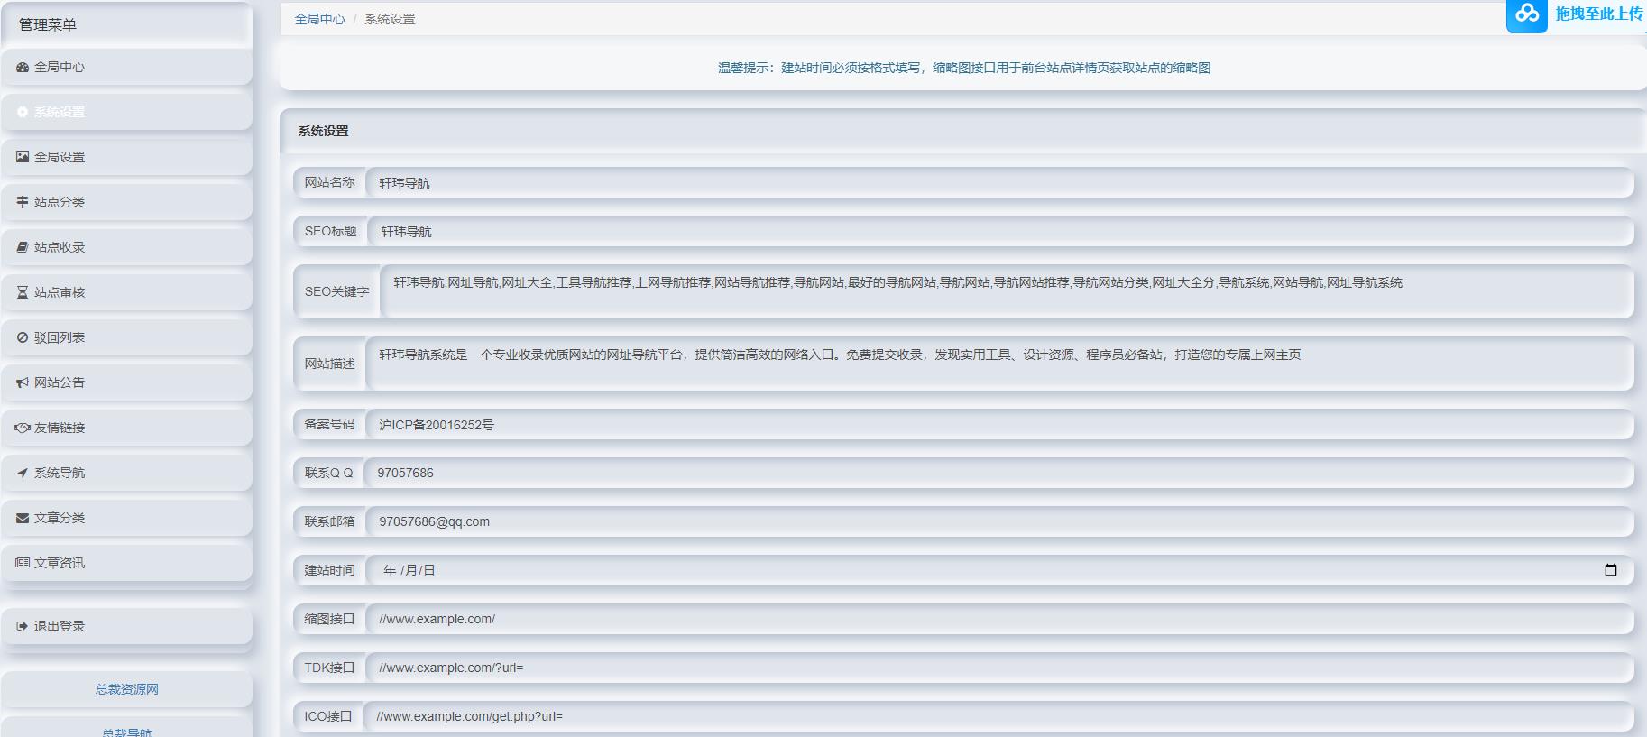
Task: Click the 系统设置 breadcrumb text
Action: pos(390,19)
